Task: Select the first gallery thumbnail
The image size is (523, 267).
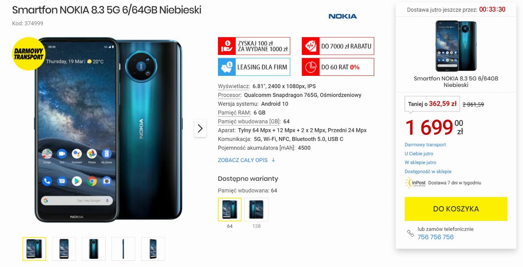Action: tap(34, 249)
